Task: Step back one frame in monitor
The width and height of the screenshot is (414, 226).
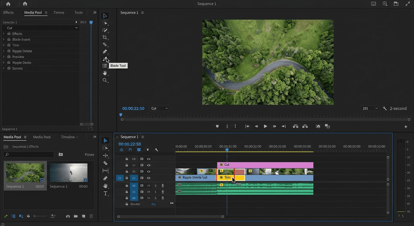Action: coord(256,126)
